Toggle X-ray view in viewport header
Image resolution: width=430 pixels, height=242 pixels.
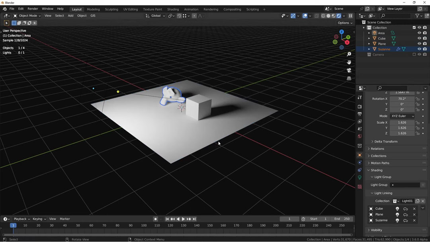[x=317, y=16]
